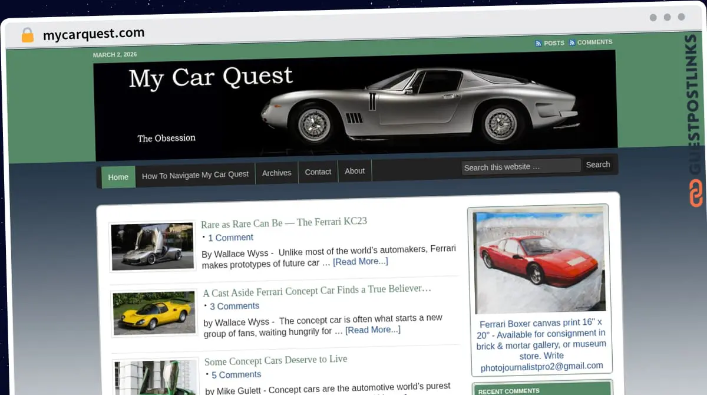This screenshot has height=395, width=707.
Task: Click the Posts RSS feed icon
Action: coord(538,43)
